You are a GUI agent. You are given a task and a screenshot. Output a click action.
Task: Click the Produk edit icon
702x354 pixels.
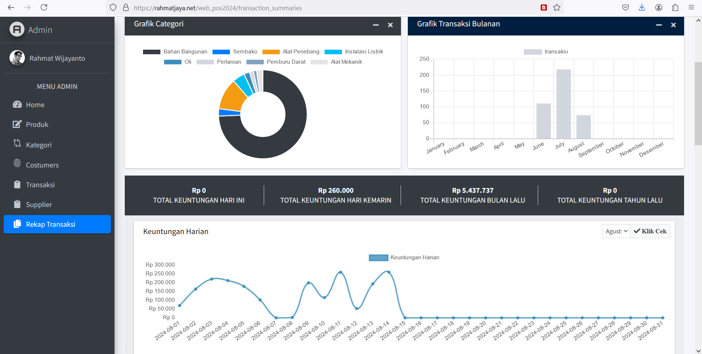click(17, 124)
